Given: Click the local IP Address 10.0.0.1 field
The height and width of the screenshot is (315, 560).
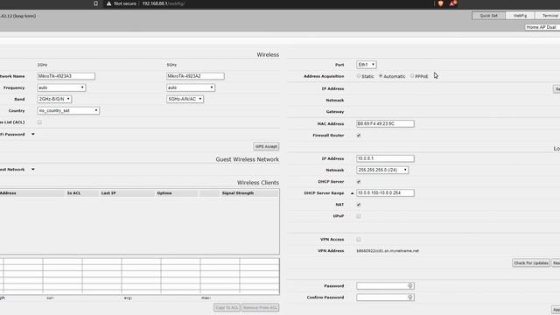Looking at the screenshot, I should click(x=385, y=158).
